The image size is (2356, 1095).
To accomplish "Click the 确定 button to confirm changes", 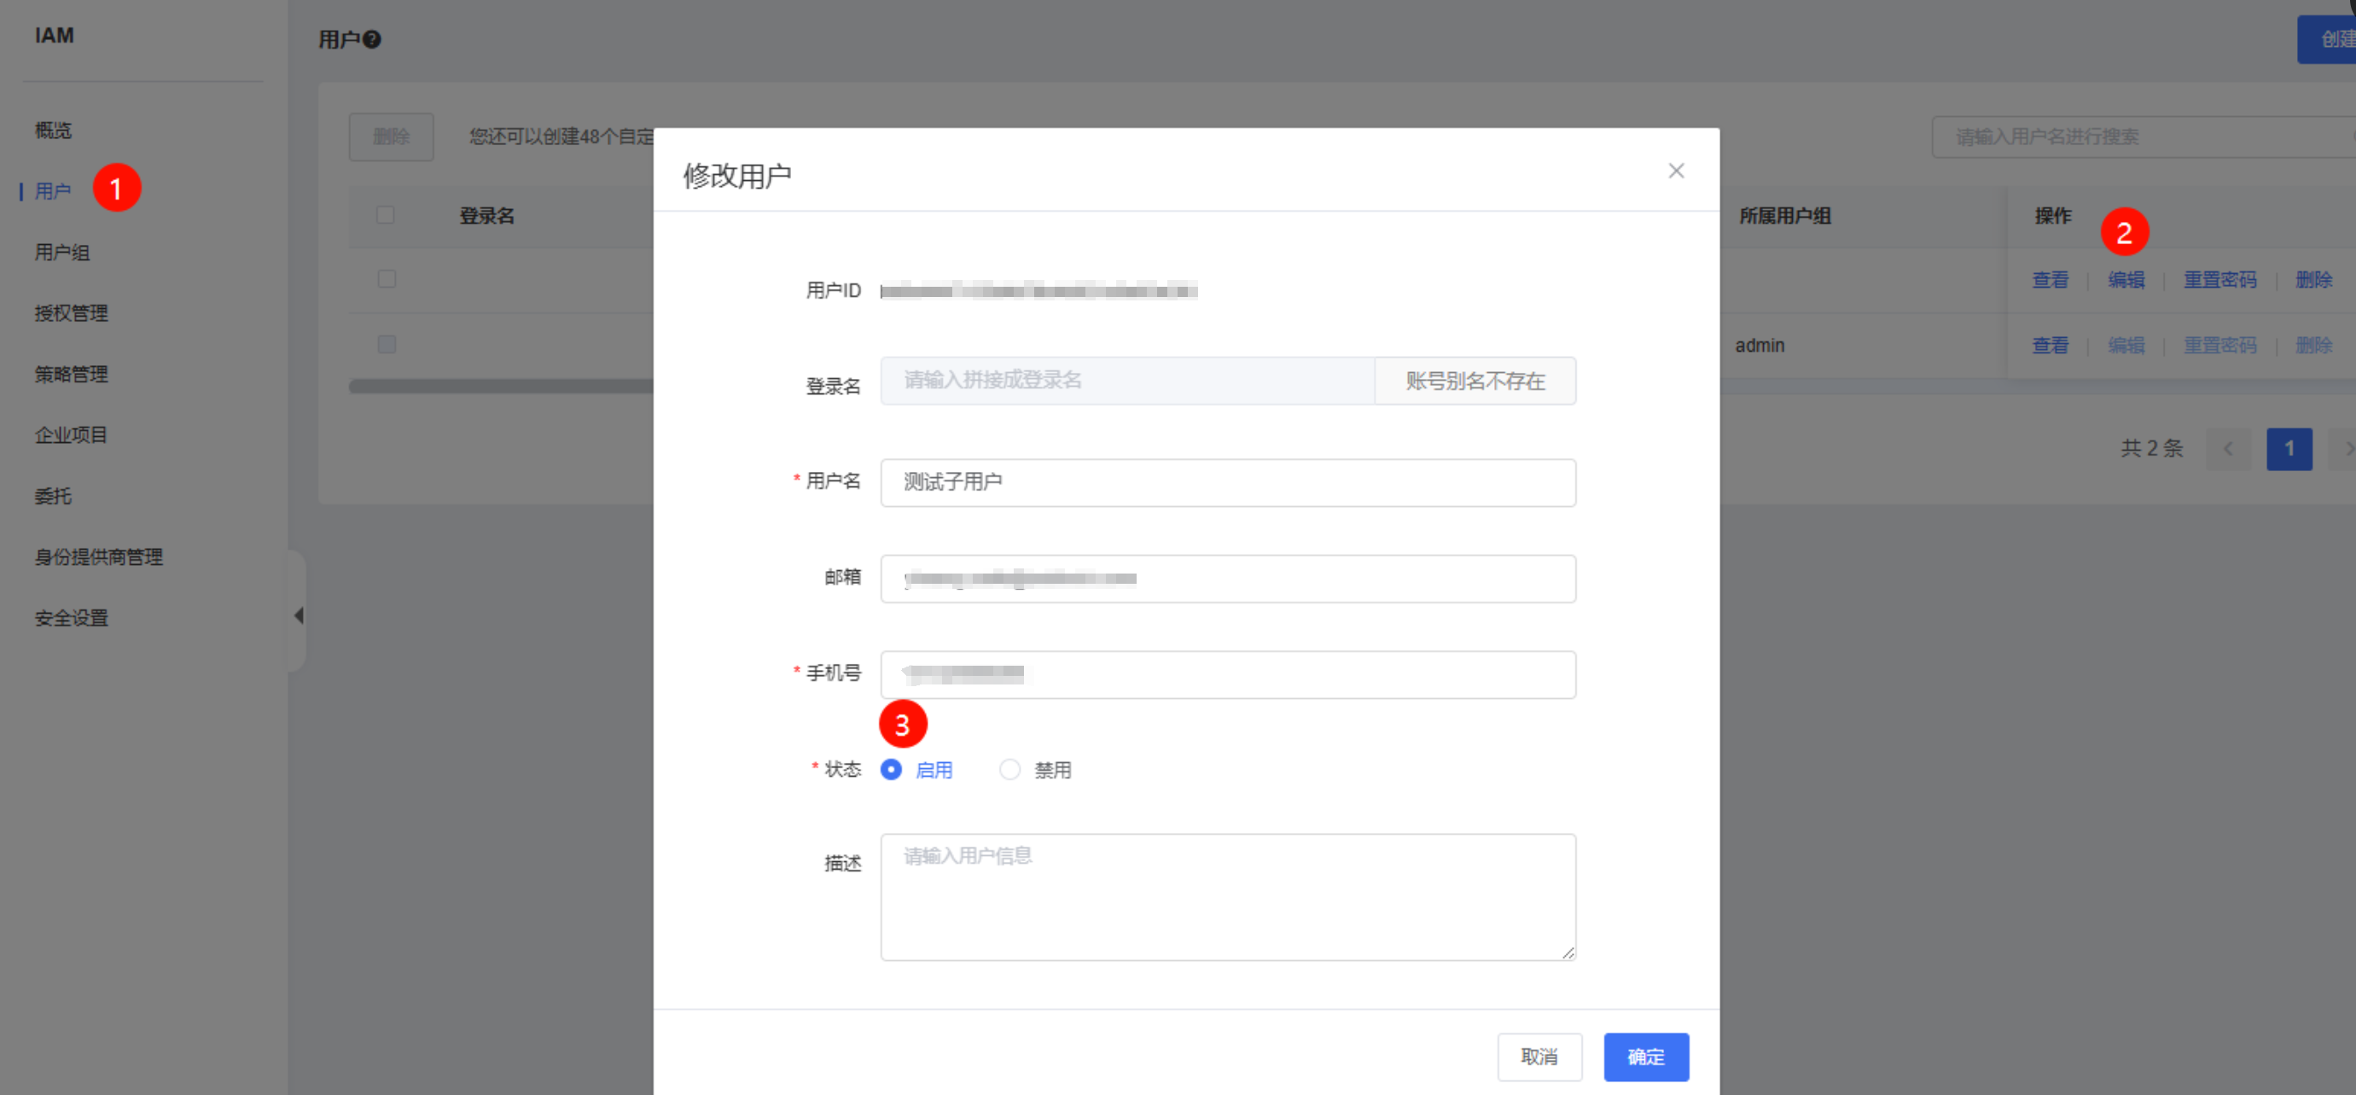I will coord(1646,1057).
